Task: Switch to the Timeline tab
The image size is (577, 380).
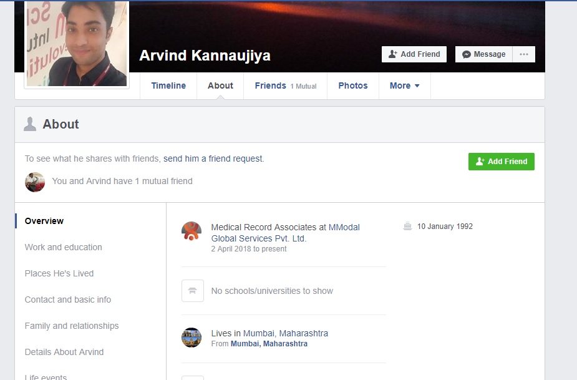Action: (x=168, y=85)
